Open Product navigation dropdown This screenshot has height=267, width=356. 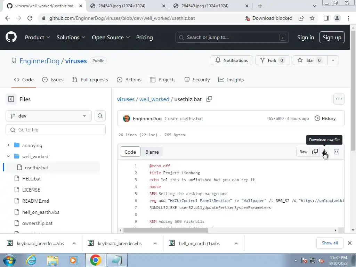point(38,38)
